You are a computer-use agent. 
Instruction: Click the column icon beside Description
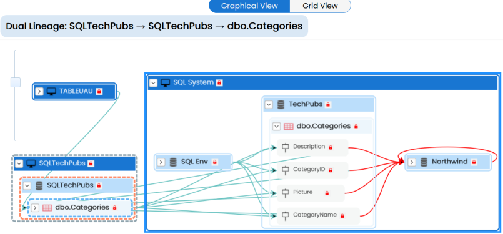(285, 147)
